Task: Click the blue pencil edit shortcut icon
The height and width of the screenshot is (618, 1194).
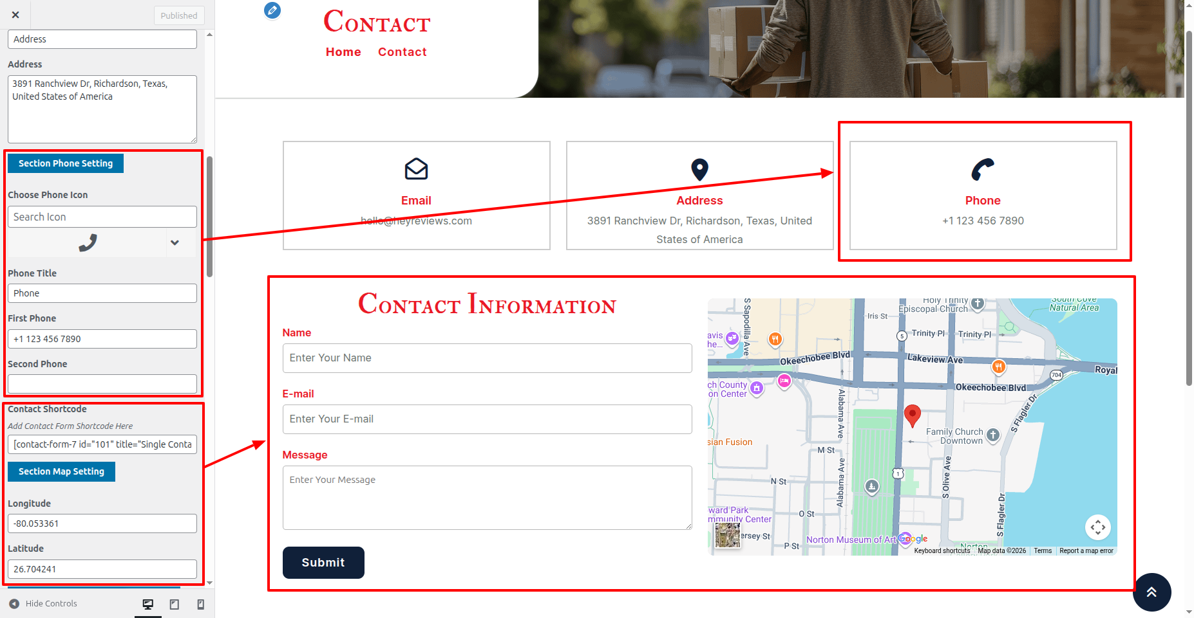Action: pyautogui.click(x=272, y=10)
